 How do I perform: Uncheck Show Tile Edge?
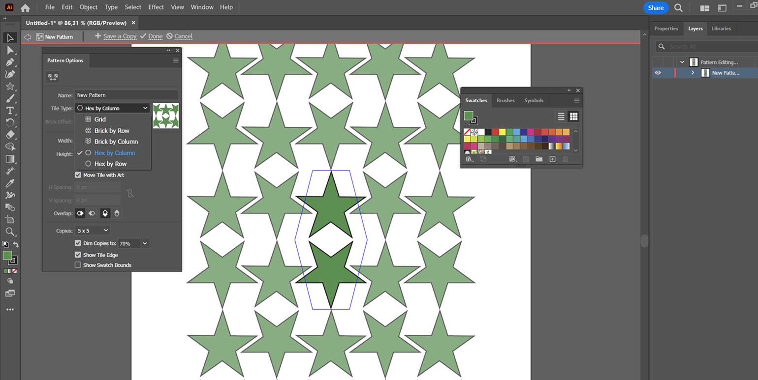coord(78,255)
